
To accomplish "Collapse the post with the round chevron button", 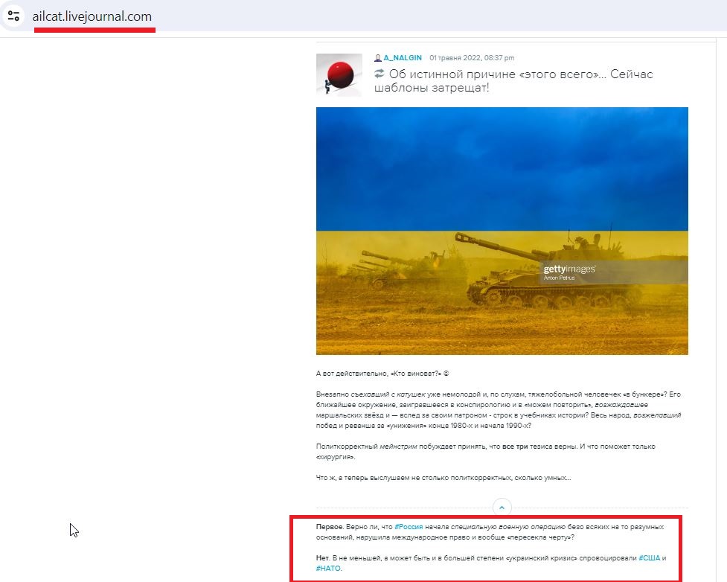I will tap(502, 508).
